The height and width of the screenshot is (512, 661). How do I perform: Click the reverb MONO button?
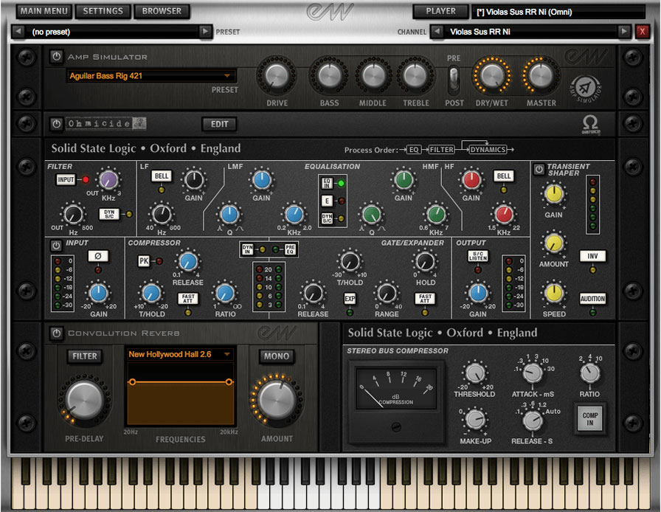277,356
